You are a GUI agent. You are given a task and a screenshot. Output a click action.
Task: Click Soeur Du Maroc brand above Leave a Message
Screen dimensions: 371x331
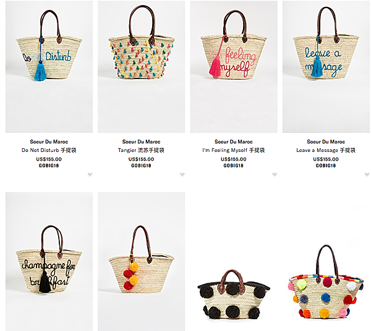[x=326, y=142]
